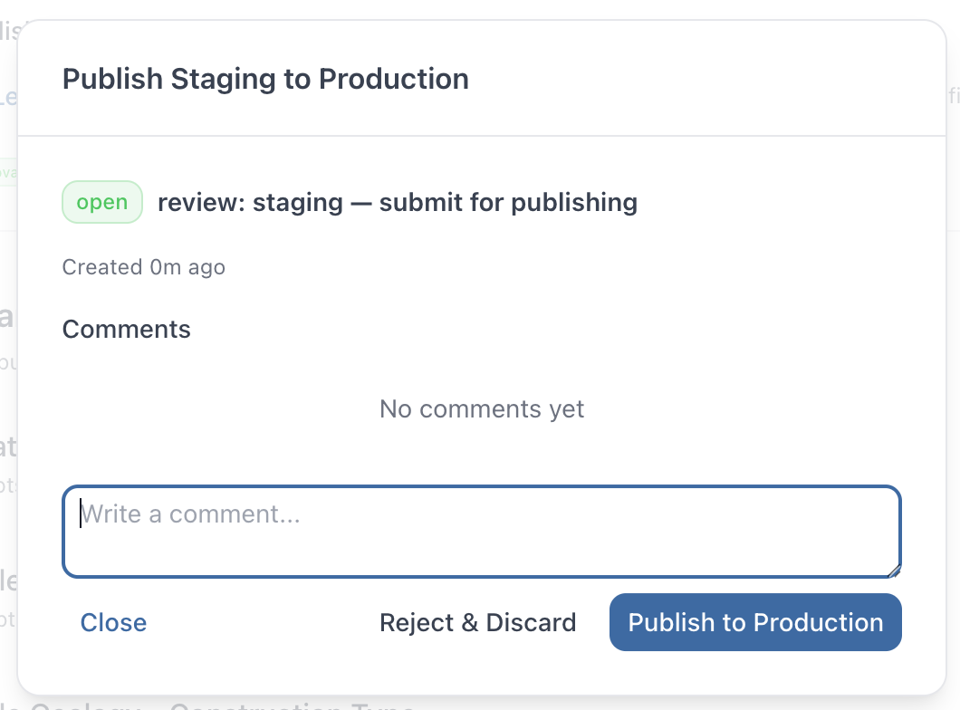The image size is (960, 710).
Task: Click the Created 0m ago timestamp
Action: coord(143,266)
